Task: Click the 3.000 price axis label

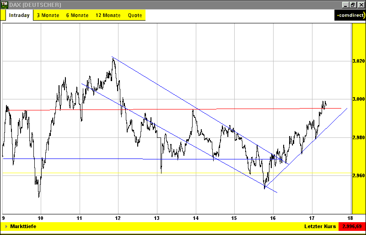Action: [358, 99]
